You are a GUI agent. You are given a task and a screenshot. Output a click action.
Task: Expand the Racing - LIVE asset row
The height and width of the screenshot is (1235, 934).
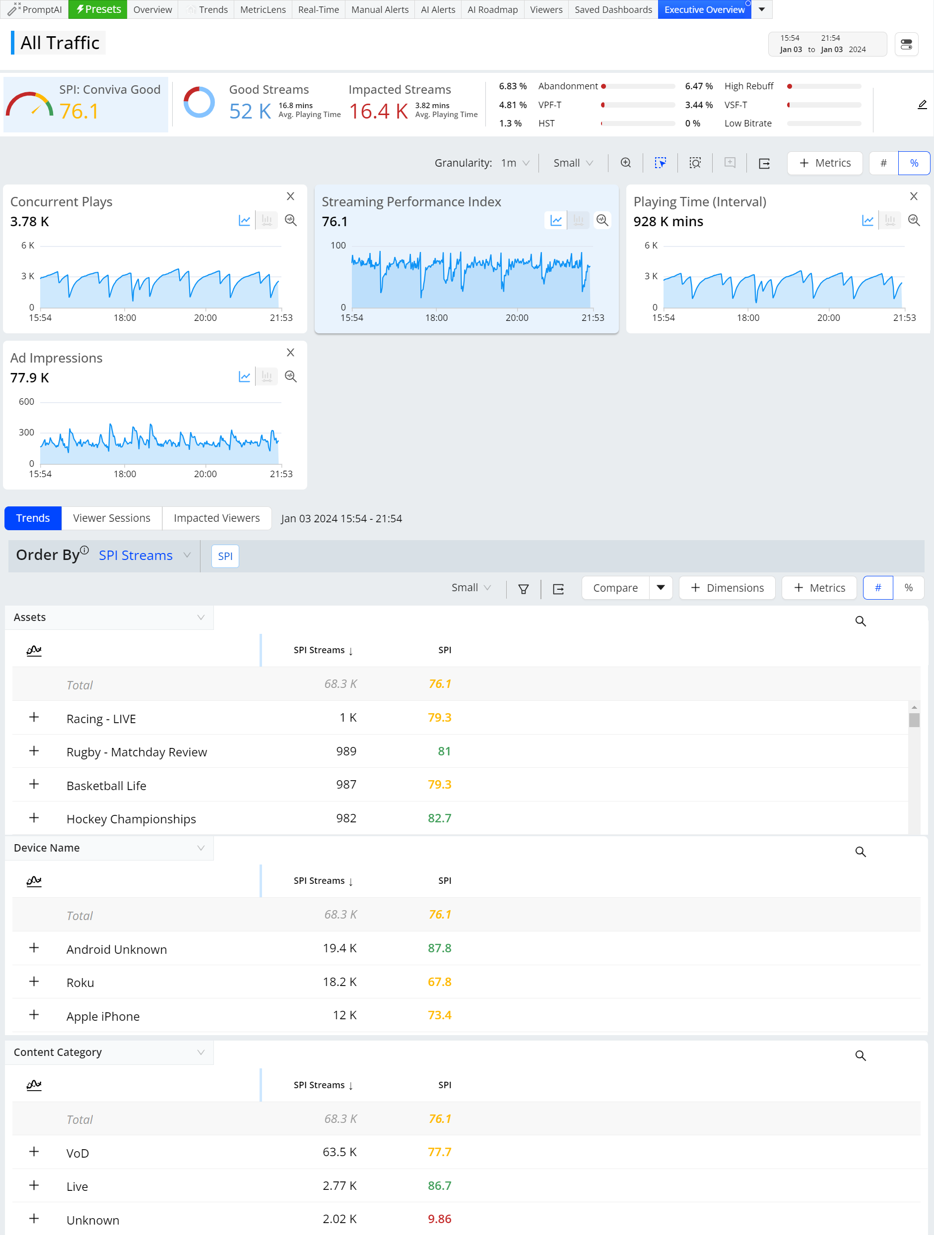click(34, 717)
